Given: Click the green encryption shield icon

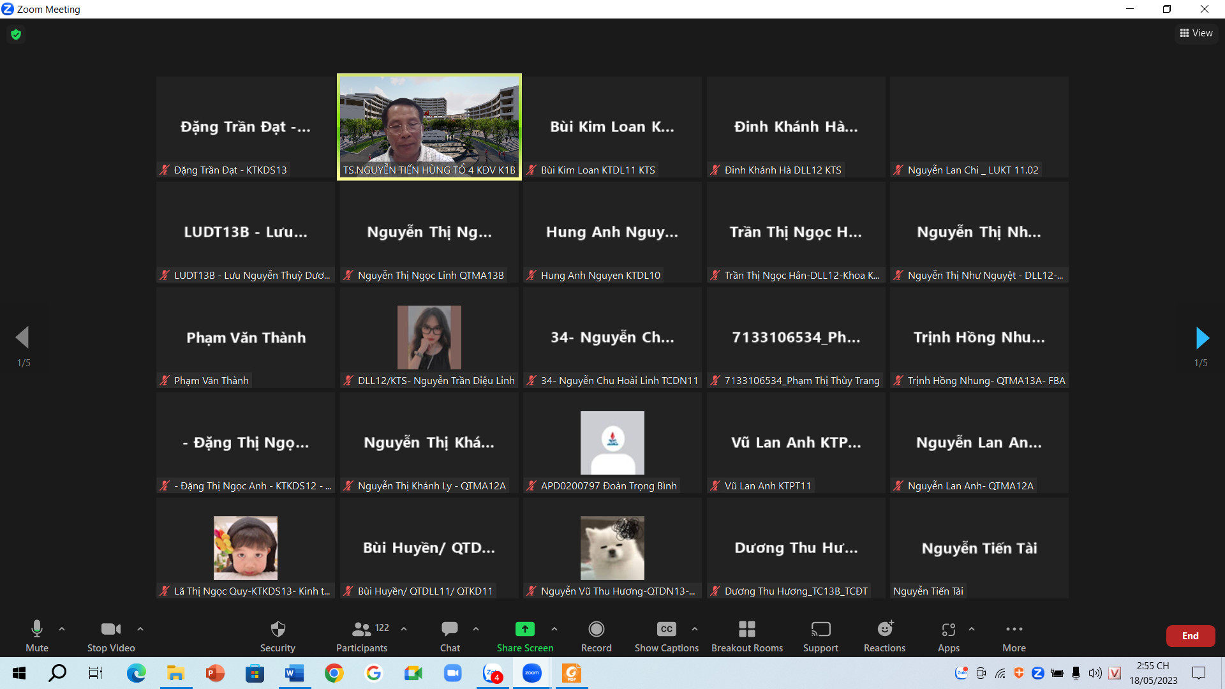Looking at the screenshot, I should click(x=16, y=34).
